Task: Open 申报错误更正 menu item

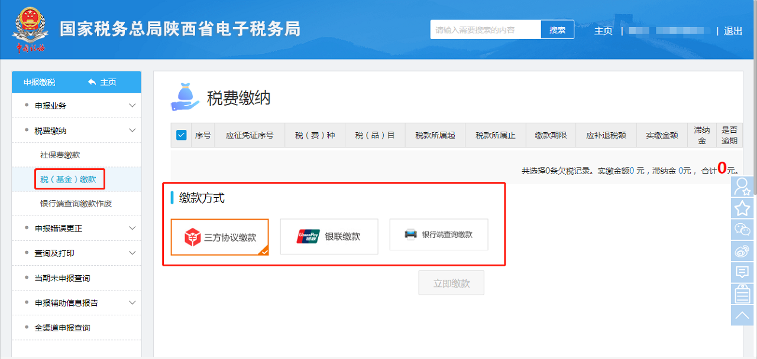Action: [x=76, y=229]
